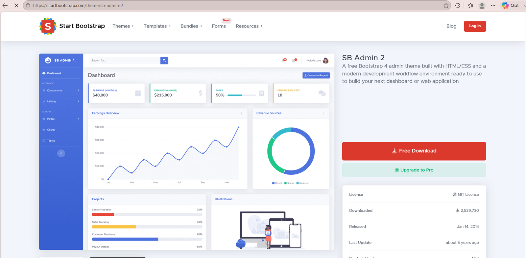Click the devices illustration image

(269, 230)
